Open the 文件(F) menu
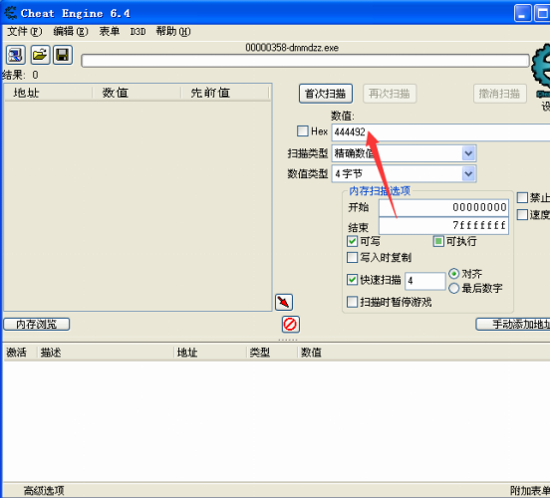 tap(25, 32)
